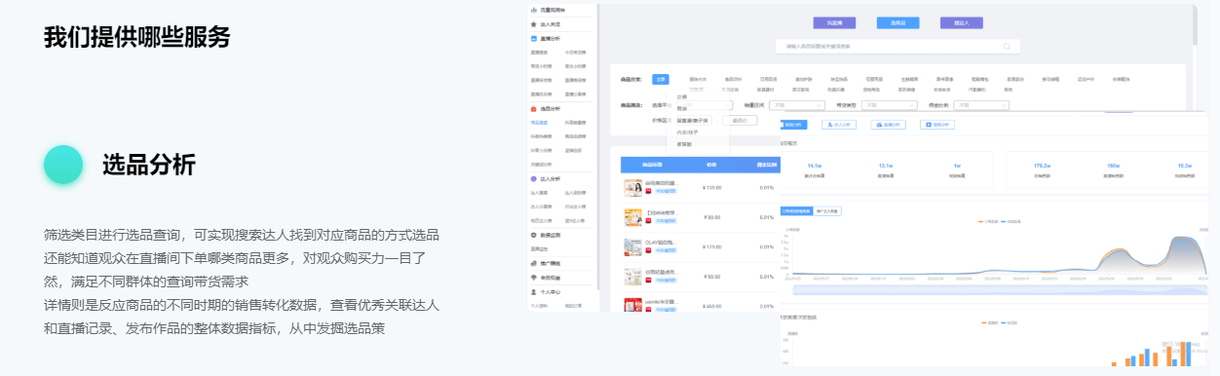Click the 价格 table column header
Screen dimensions: 1220x376
[711, 165]
